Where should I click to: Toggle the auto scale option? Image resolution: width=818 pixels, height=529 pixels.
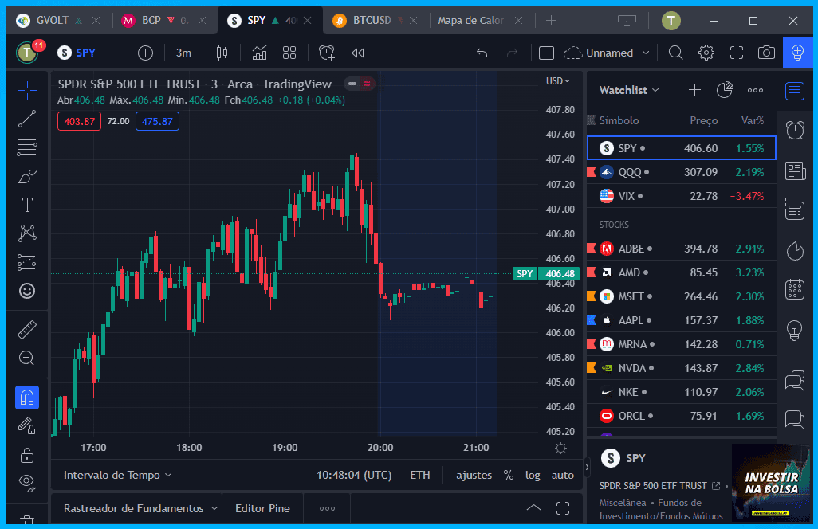pyautogui.click(x=563, y=475)
